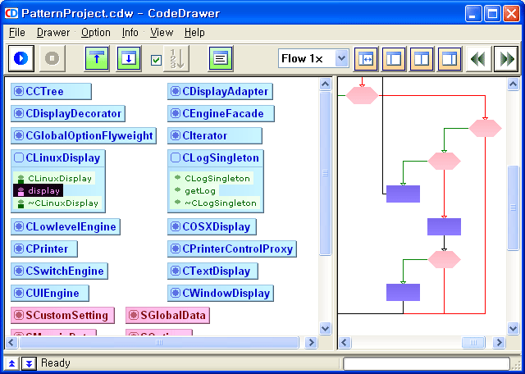Click the fit-width layout icon
The image size is (525, 374).
point(366,58)
